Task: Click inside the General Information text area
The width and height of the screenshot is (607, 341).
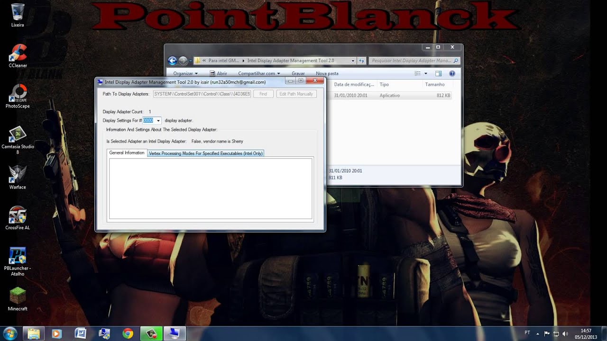Action: pos(211,188)
